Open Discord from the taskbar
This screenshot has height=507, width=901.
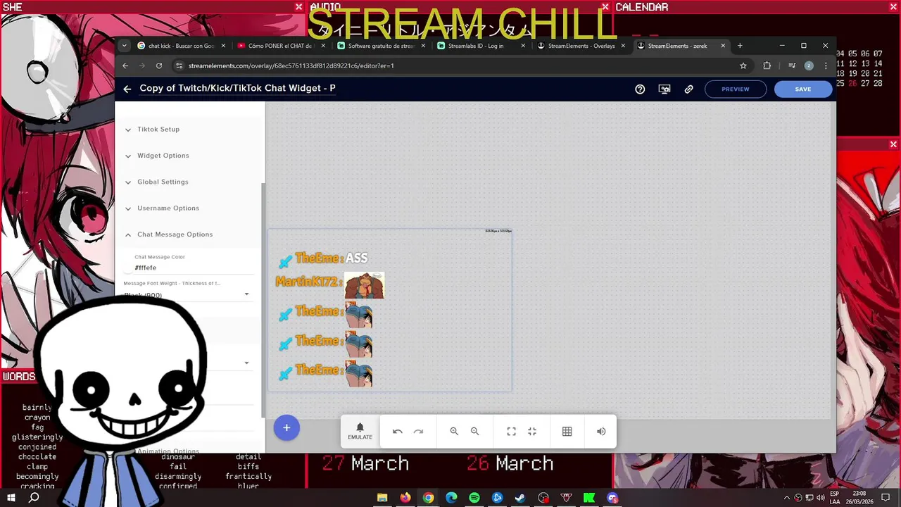[x=612, y=498]
